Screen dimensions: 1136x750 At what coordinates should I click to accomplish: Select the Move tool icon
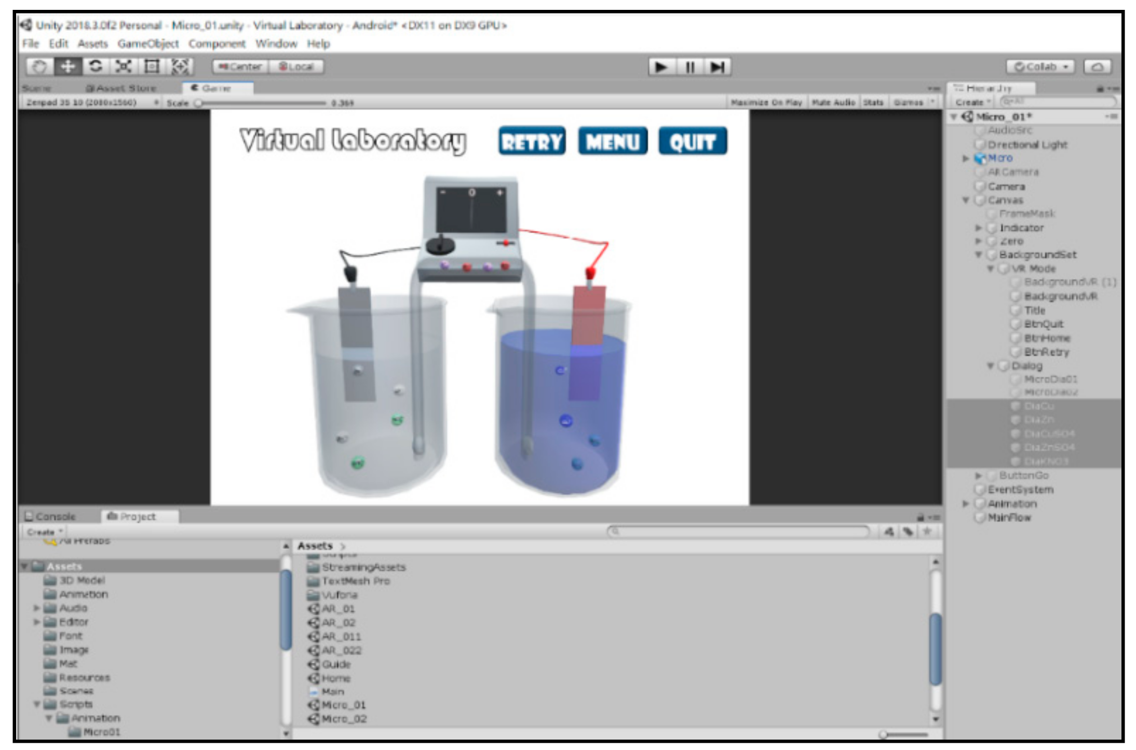pyautogui.click(x=67, y=66)
